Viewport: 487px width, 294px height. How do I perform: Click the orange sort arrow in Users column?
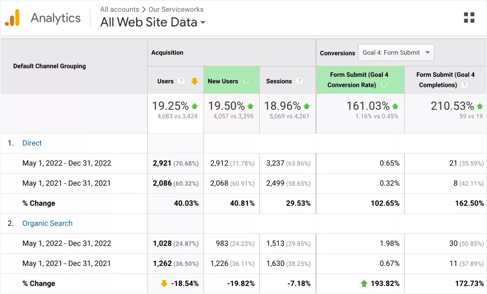point(194,81)
